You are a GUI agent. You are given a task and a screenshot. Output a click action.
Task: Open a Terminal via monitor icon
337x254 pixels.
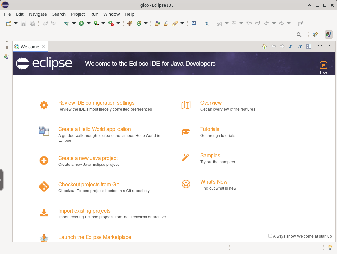click(x=194, y=23)
